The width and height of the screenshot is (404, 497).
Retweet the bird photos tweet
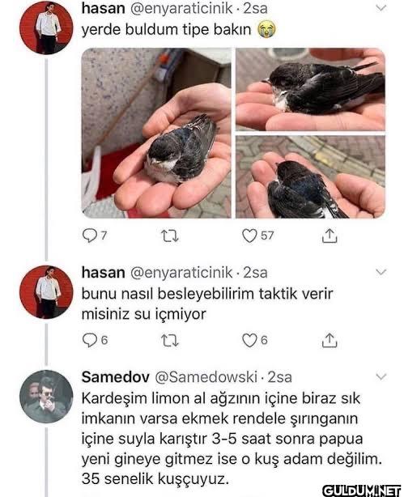[170, 236]
